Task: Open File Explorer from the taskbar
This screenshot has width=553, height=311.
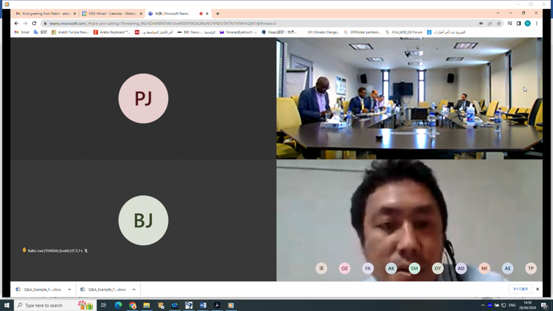Action: click(146, 306)
